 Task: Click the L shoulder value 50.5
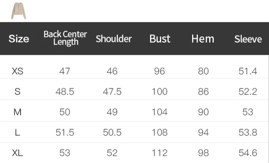point(112,132)
